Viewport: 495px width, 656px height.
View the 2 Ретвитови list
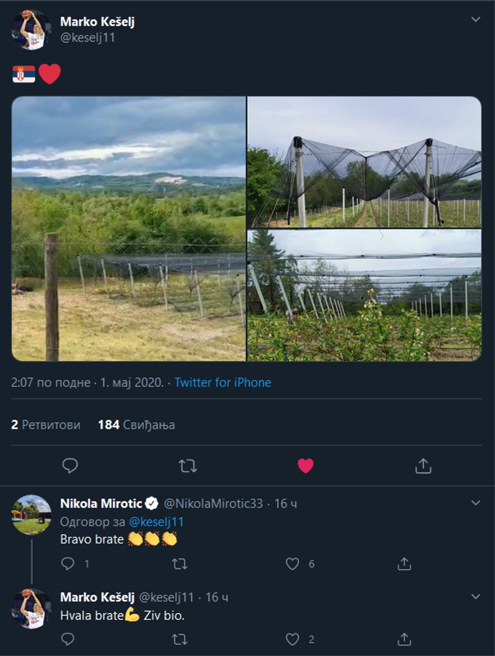pyautogui.click(x=45, y=425)
